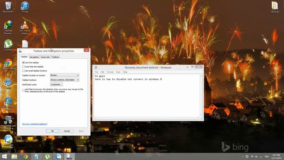Open Notepad View menu
The image size is (284, 160).
pyautogui.click(x=118, y=72)
